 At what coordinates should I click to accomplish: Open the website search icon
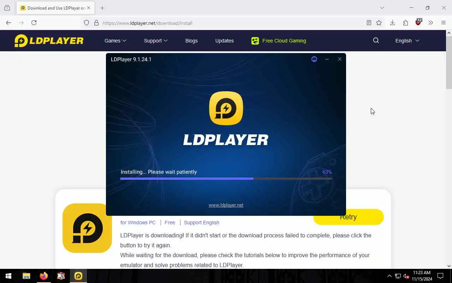(x=376, y=40)
